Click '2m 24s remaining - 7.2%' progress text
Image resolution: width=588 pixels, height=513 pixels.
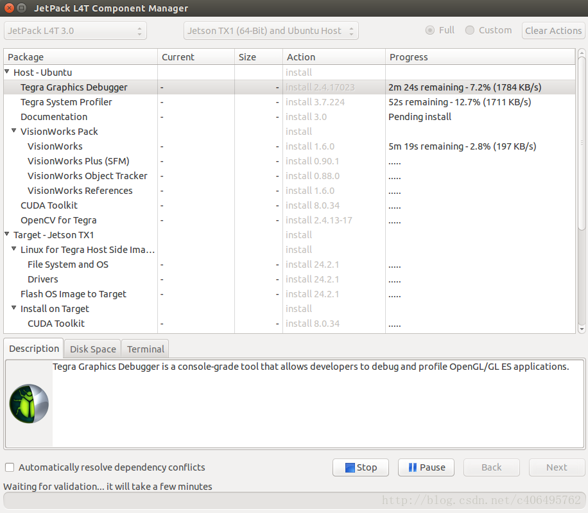point(465,87)
